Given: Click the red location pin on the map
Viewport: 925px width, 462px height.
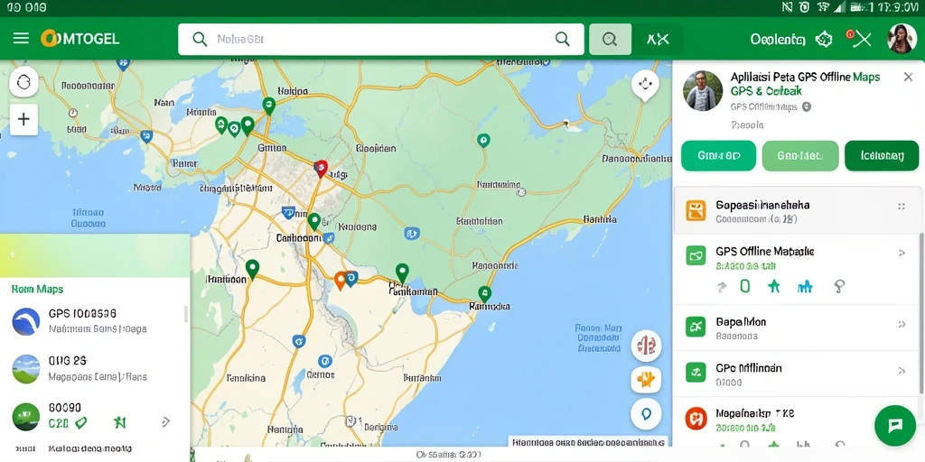Looking at the screenshot, I should 321,169.
